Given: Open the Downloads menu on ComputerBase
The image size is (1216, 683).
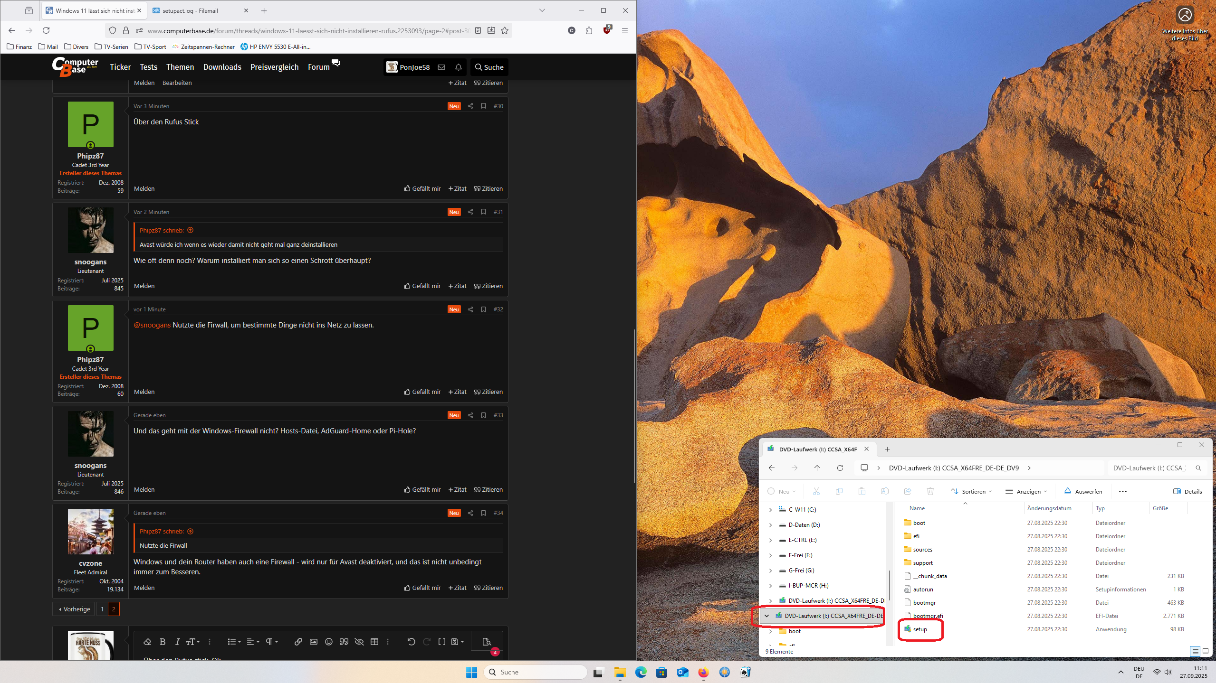Looking at the screenshot, I should (x=222, y=67).
